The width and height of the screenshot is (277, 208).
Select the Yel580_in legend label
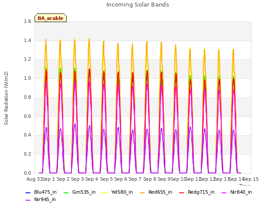pos(122,192)
